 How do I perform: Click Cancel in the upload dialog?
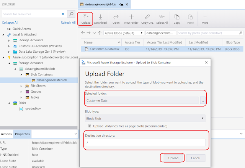tap(196, 158)
